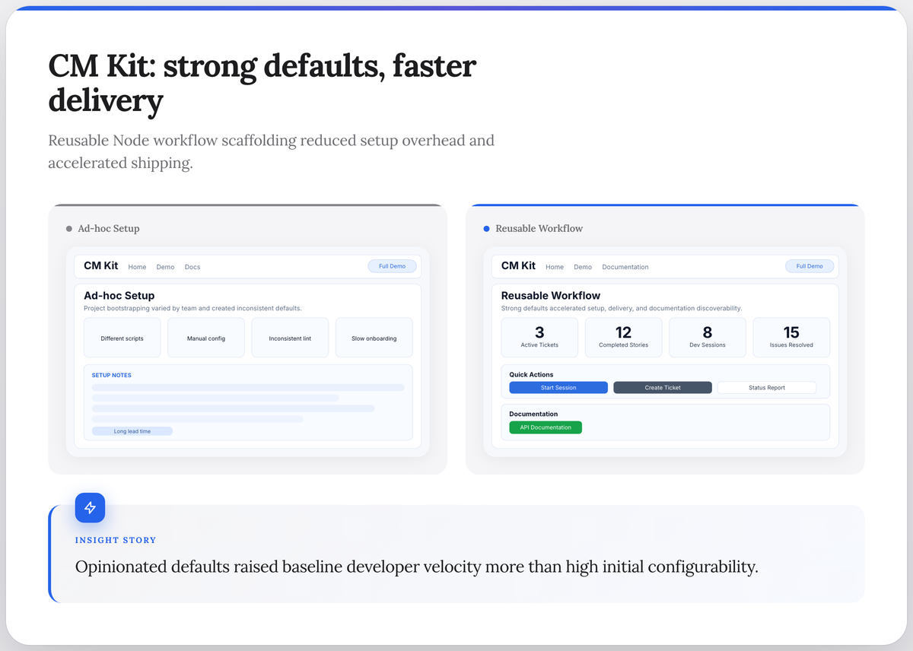The image size is (913, 651).
Task: Open the Docs nav item
Action: pyautogui.click(x=192, y=267)
